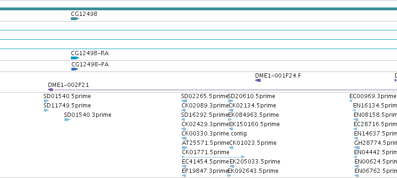Open the DME1-002P21 label
Screen dimensions: 397x178
click(69, 85)
